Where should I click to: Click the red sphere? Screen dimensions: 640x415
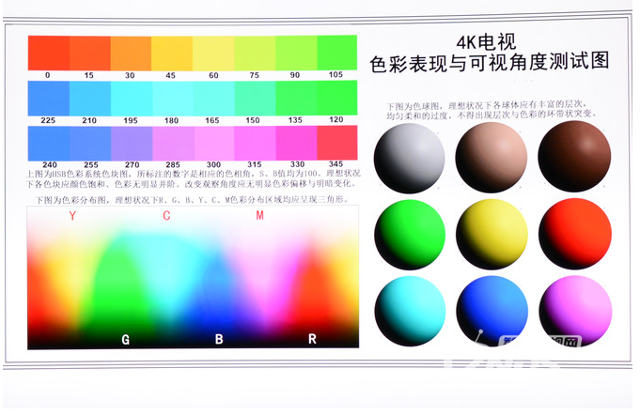(573, 234)
